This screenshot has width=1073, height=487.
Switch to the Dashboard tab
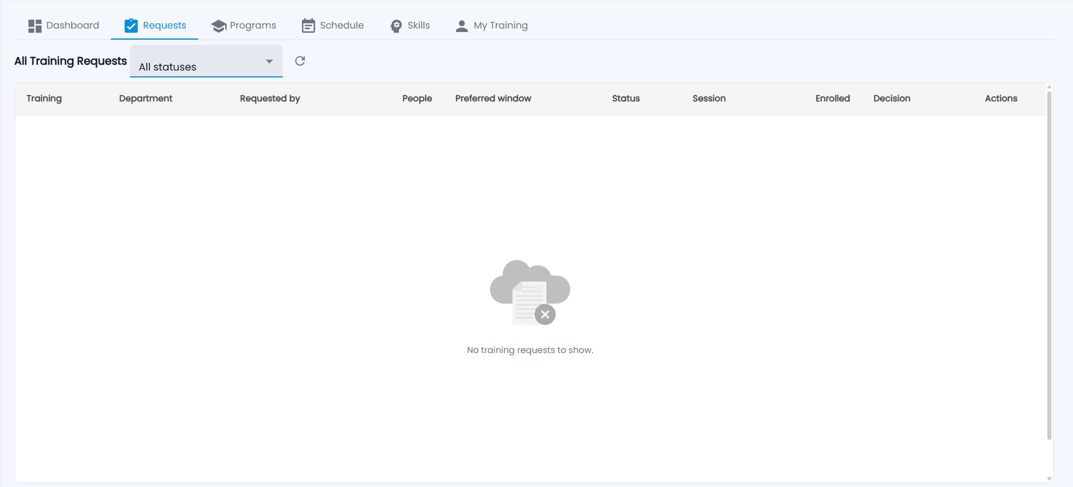[x=64, y=26]
